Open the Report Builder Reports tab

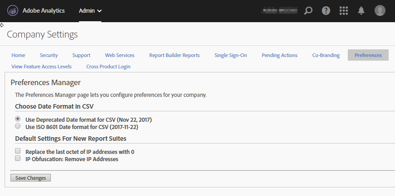point(174,55)
